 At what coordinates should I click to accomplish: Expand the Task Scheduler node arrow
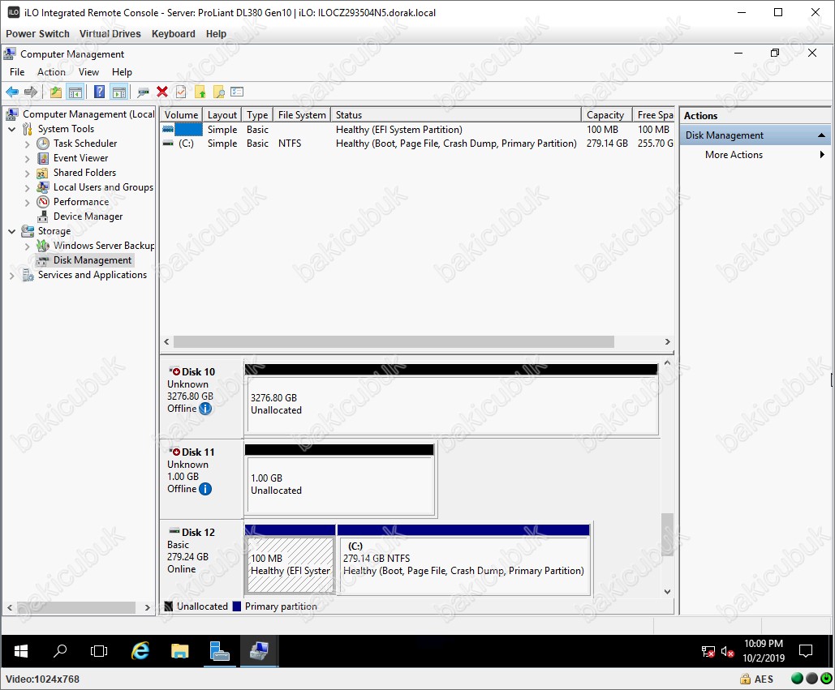coord(27,144)
